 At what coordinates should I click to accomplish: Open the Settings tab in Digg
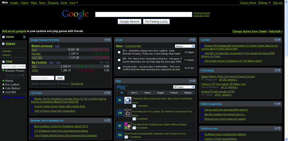(x=188, y=93)
